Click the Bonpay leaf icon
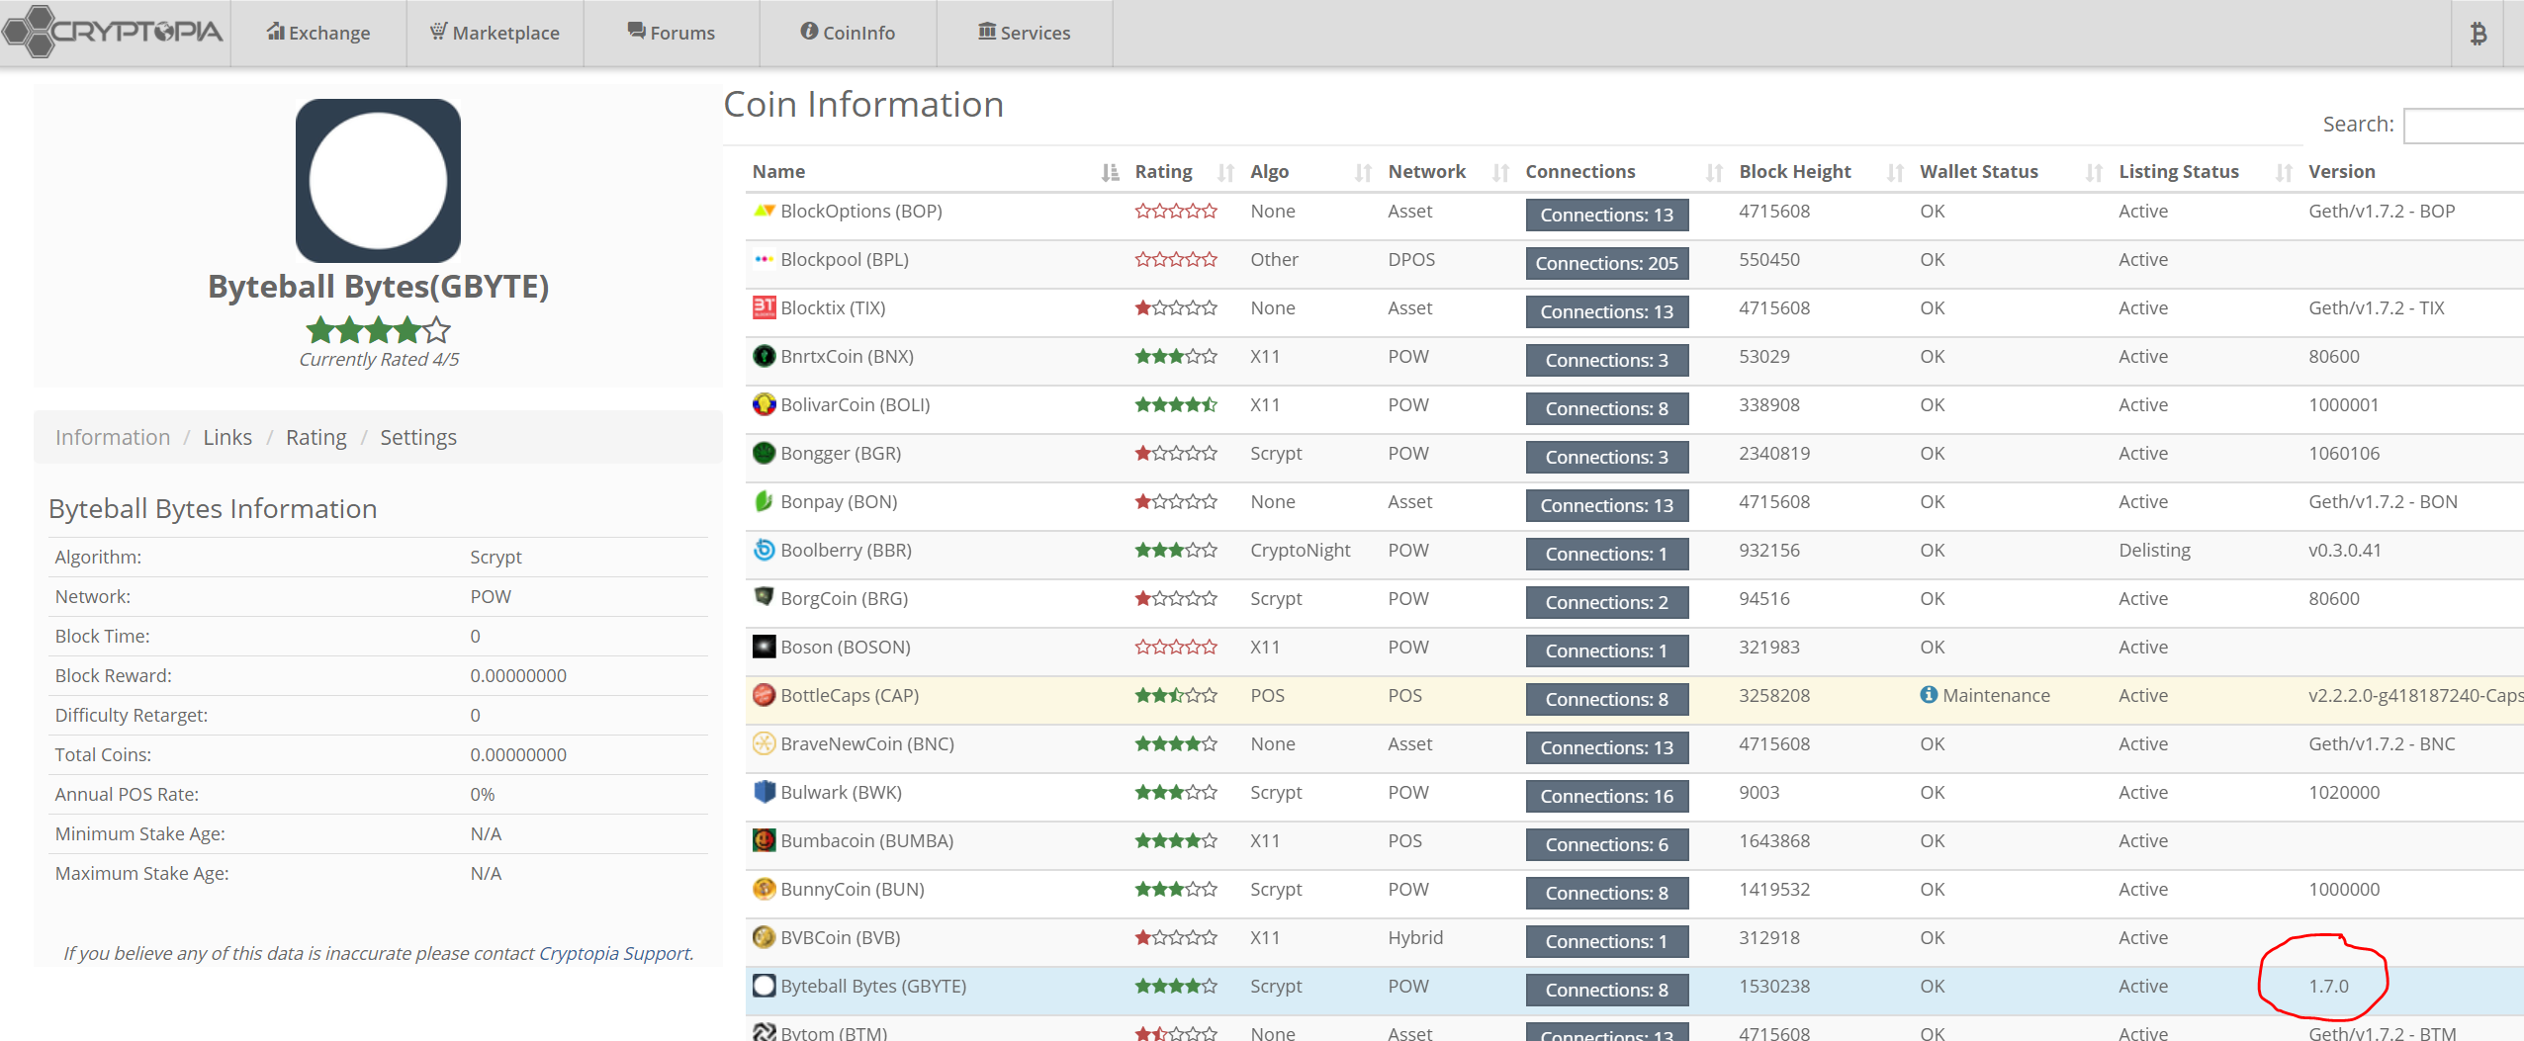The image size is (2524, 1041). point(764,501)
